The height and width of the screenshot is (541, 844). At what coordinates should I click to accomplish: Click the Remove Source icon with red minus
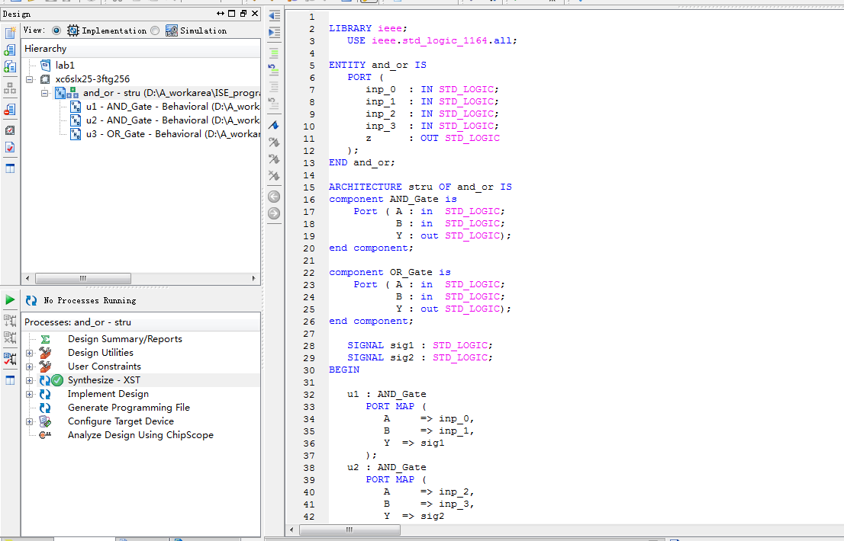(x=10, y=110)
